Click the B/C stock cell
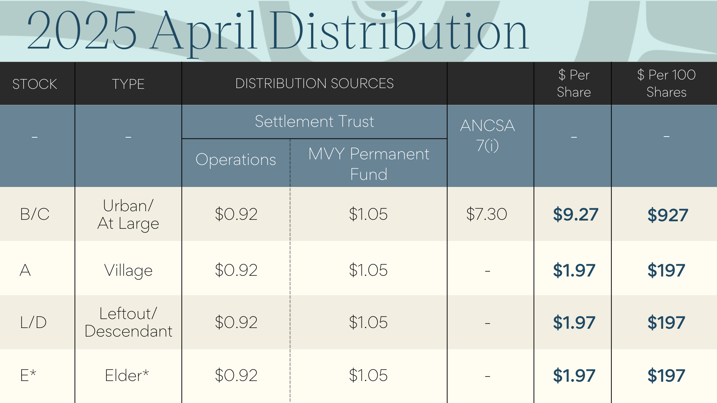The width and height of the screenshot is (717, 403). click(x=35, y=214)
